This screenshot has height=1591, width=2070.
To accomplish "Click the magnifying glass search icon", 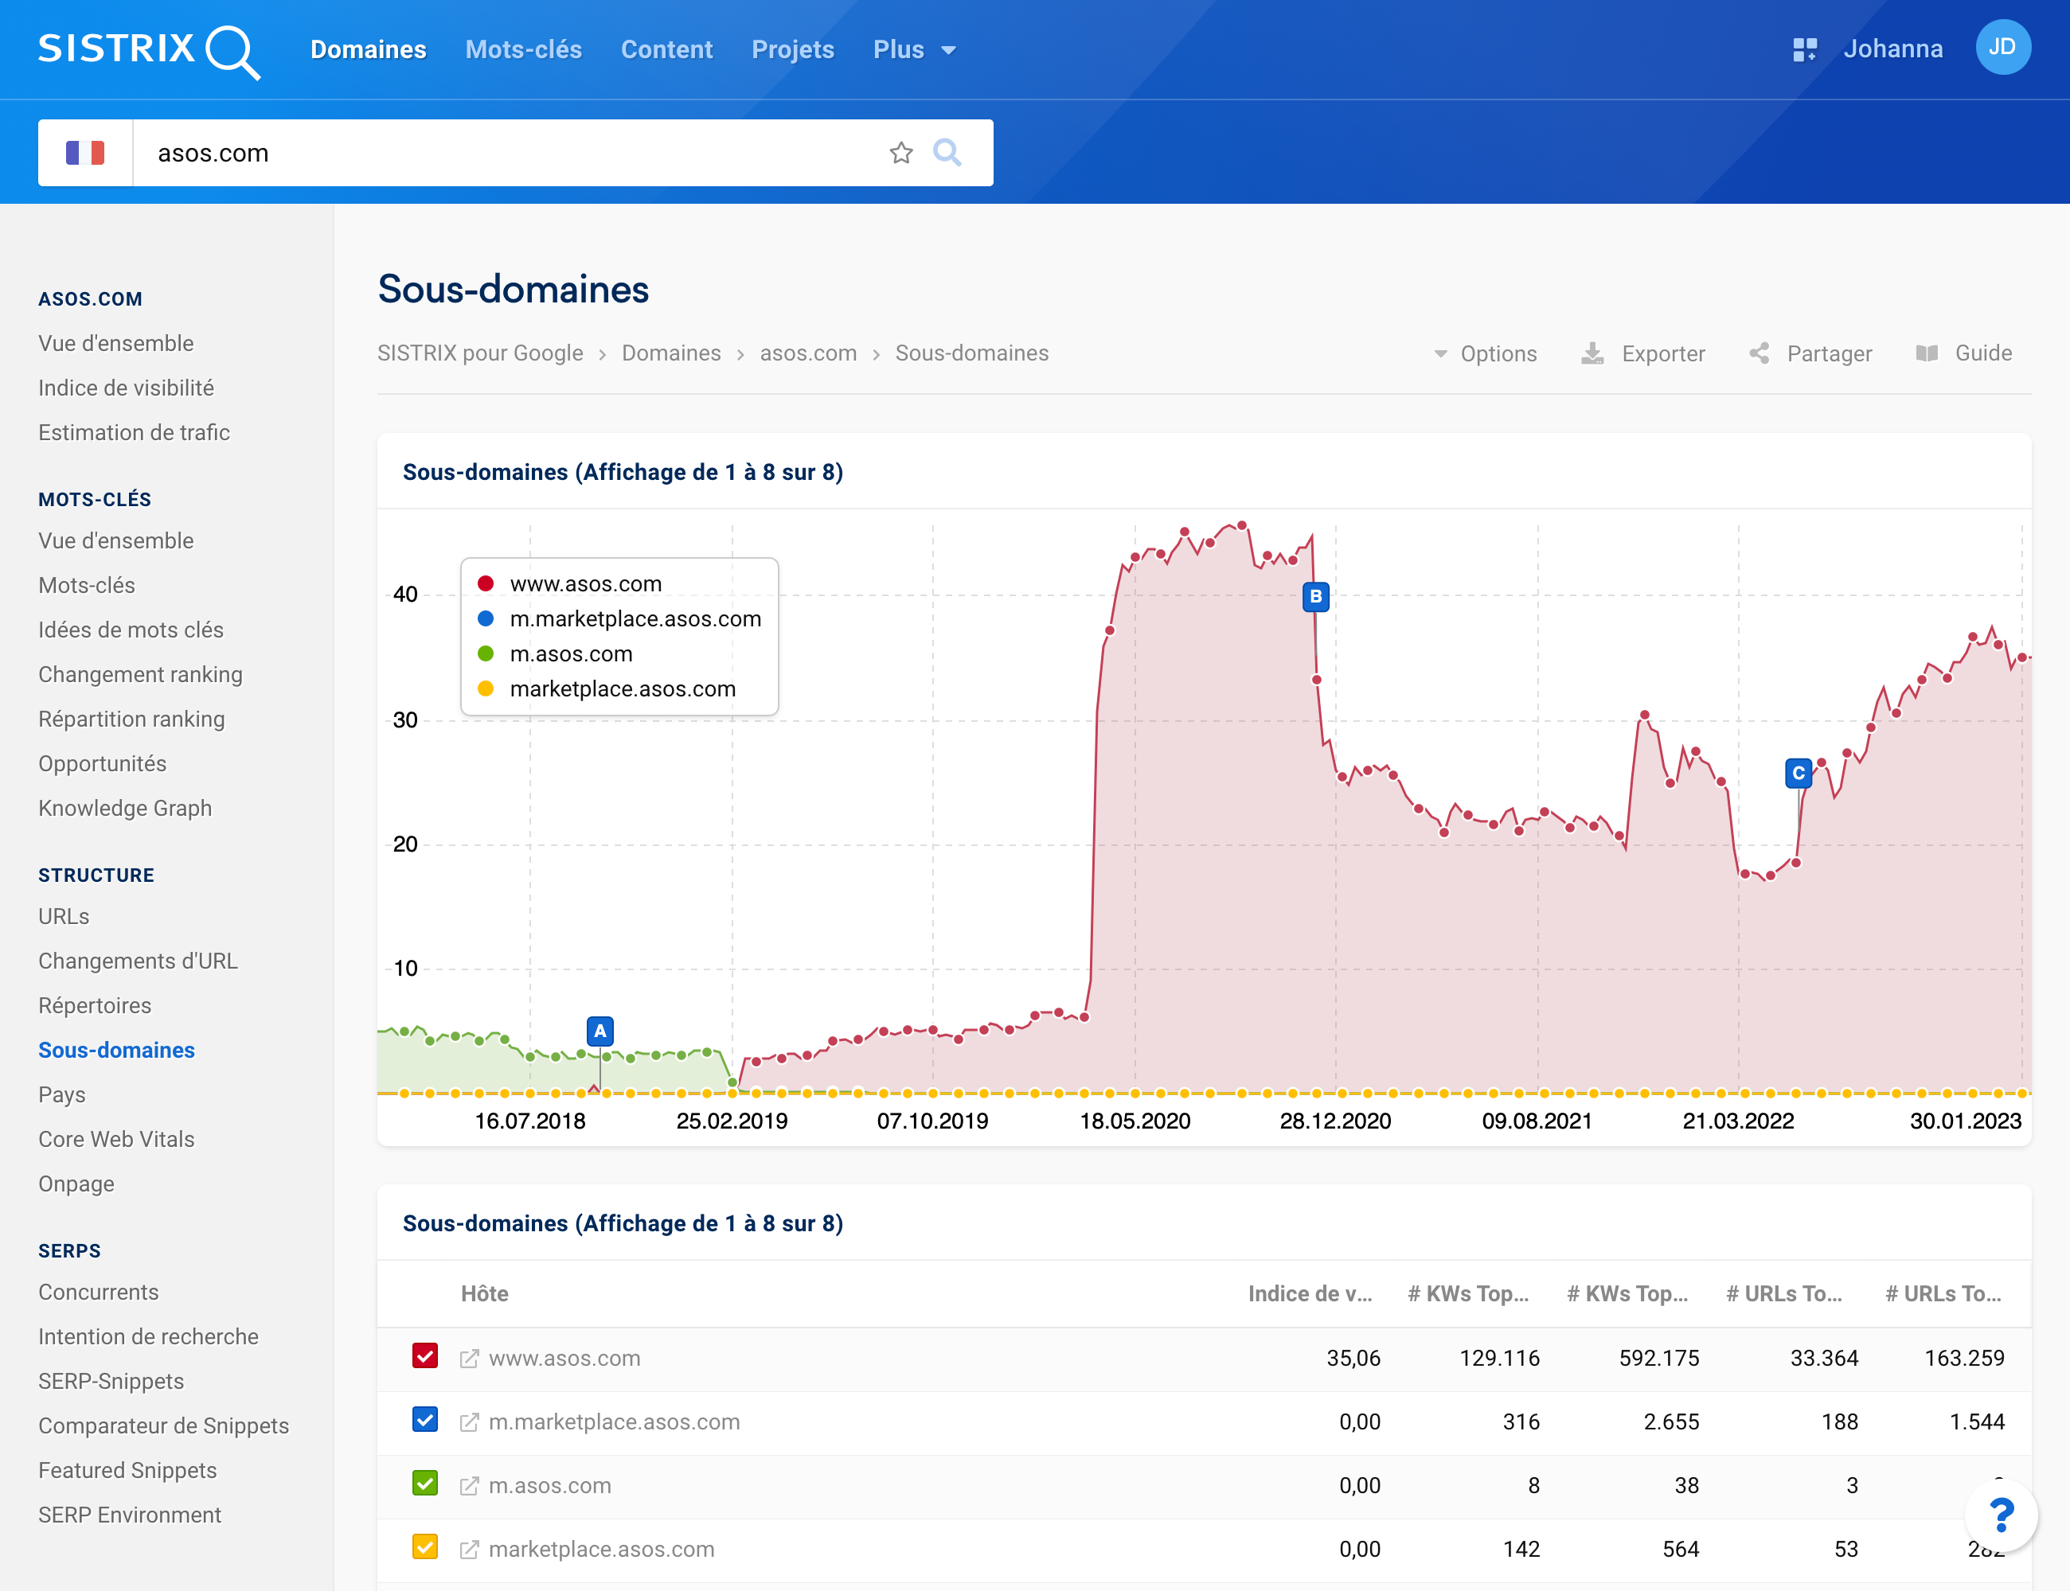I will pyautogui.click(x=948, y=152).
